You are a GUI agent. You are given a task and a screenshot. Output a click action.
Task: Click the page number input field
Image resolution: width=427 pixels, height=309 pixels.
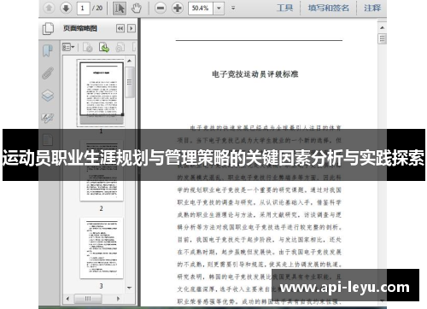83,8
